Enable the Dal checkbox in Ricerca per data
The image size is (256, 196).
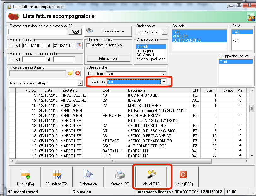(11, 46)
